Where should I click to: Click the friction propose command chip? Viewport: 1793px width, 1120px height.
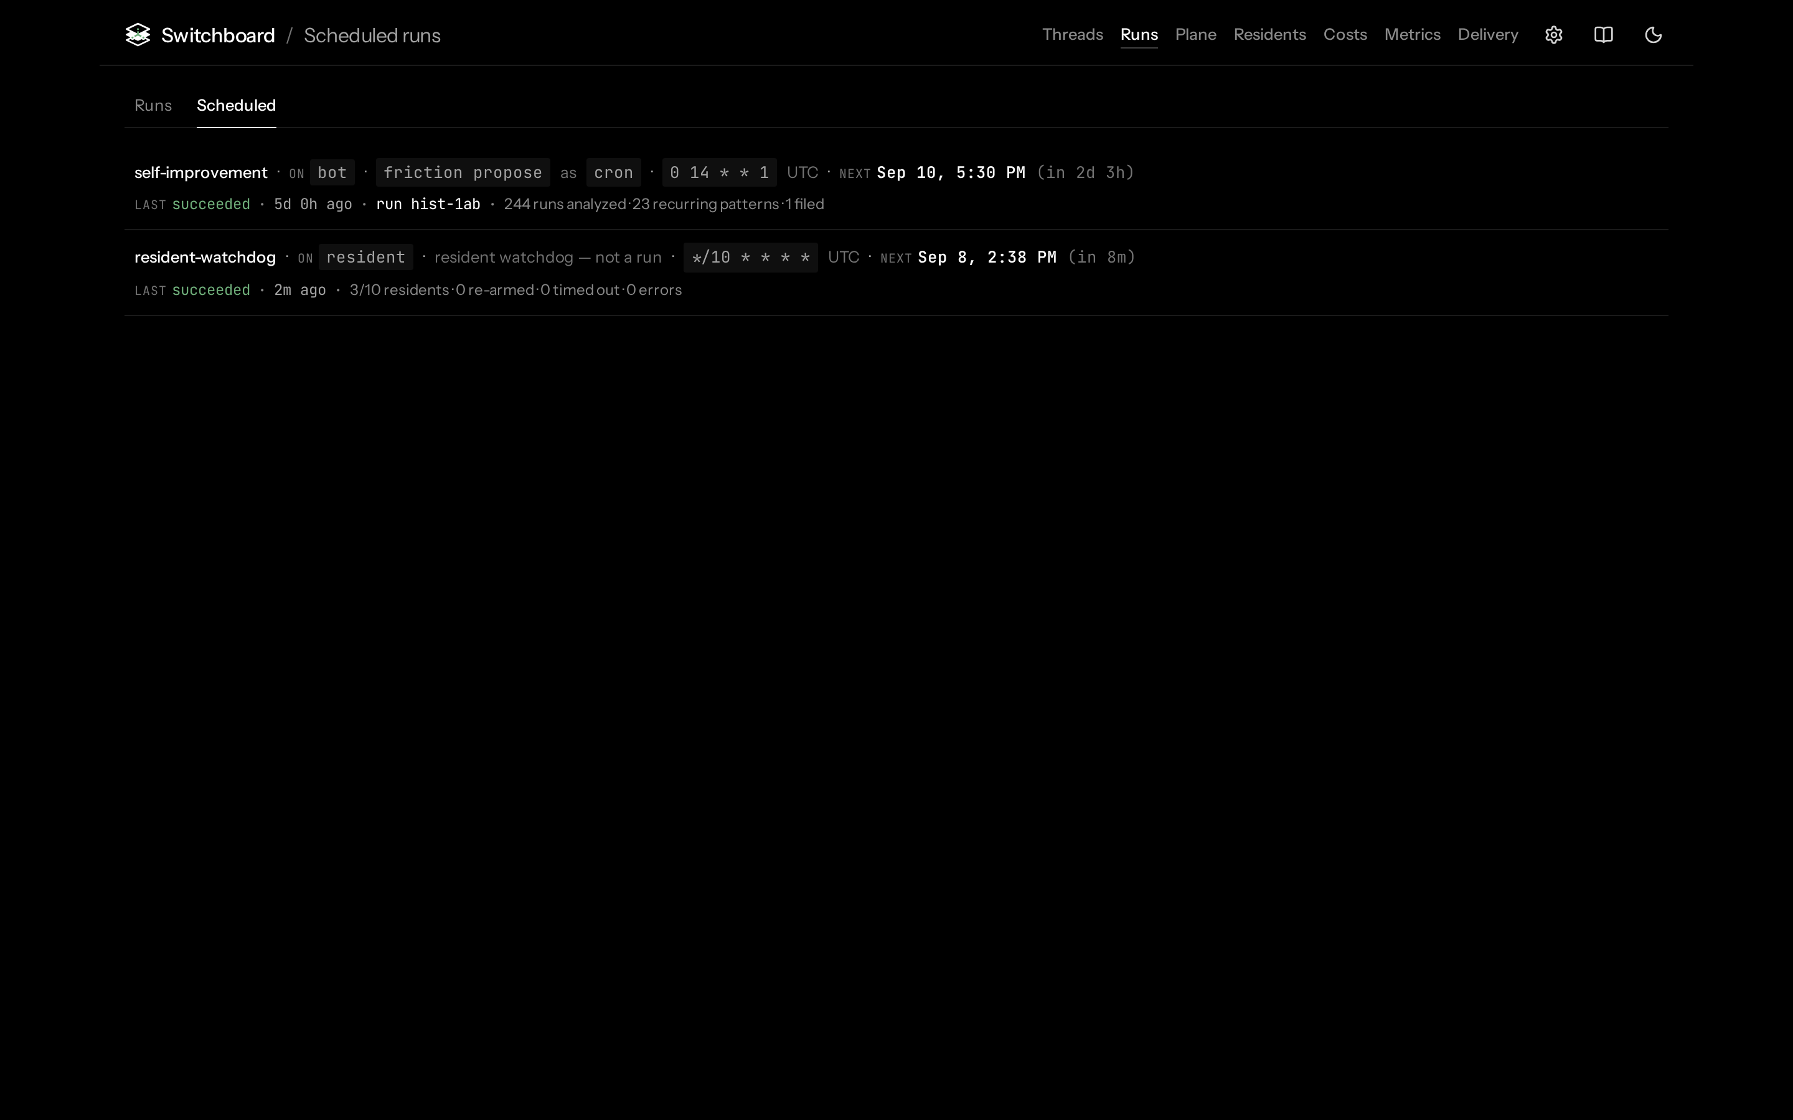pos(463,172)
